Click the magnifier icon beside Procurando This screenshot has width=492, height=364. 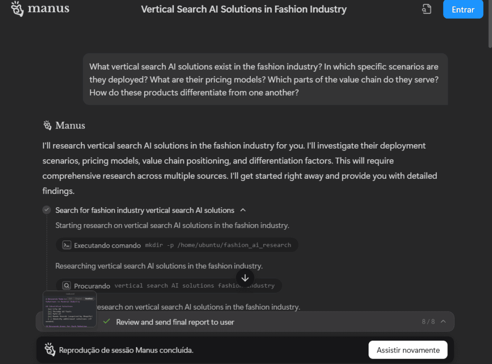click(67, 286)
